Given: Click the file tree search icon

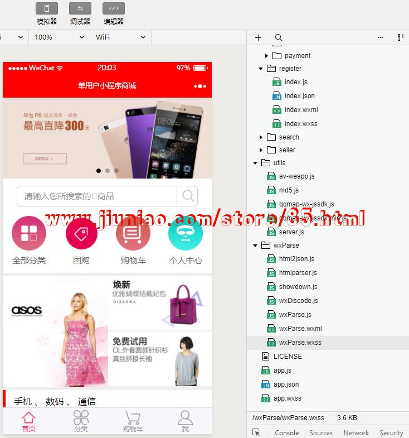Looking at the screenshot, I should [x=278, y=37].
